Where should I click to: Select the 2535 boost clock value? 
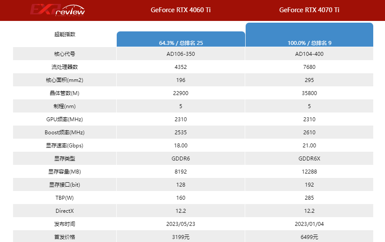click(181, 132)
